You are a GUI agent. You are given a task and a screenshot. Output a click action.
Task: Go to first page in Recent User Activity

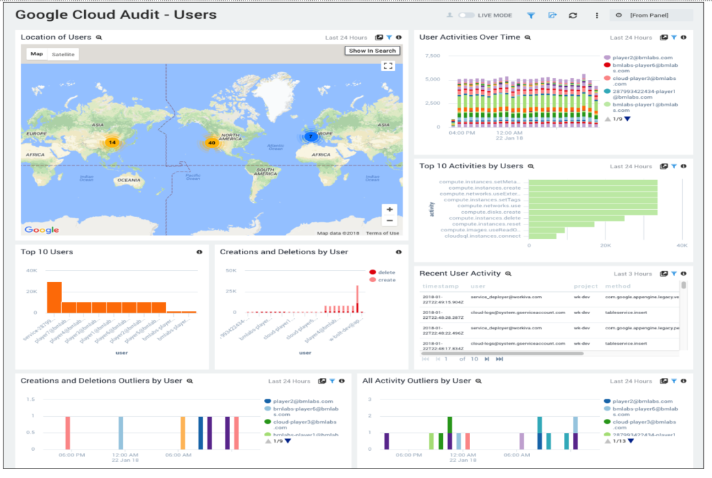click(426, 359)
